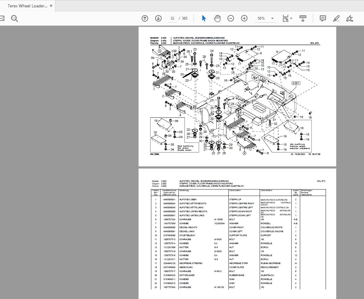Click the Benennung column header
This screenshot has height=299, width=364.
[184, 190]
